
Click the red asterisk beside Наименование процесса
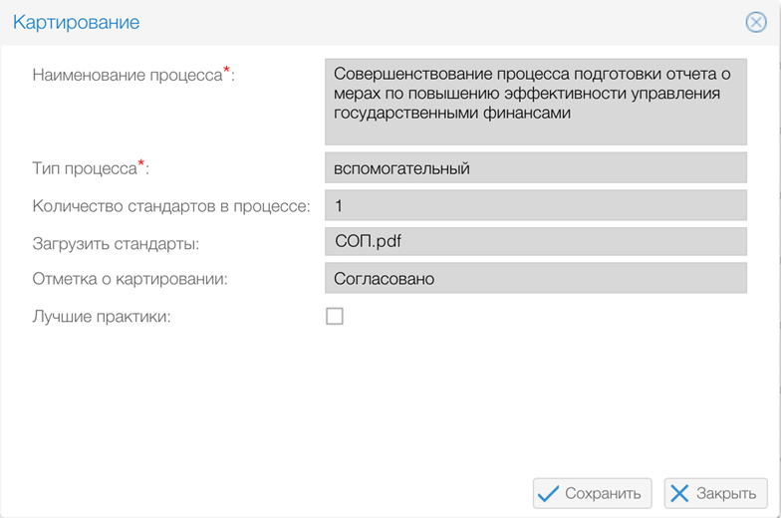pos(226,70)
